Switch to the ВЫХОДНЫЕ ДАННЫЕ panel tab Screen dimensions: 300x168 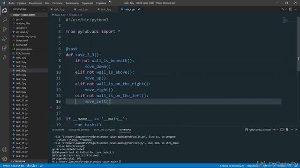[79, 130]
